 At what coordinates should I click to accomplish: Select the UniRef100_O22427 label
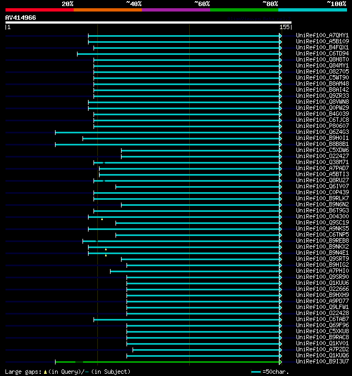click(322, 156)
